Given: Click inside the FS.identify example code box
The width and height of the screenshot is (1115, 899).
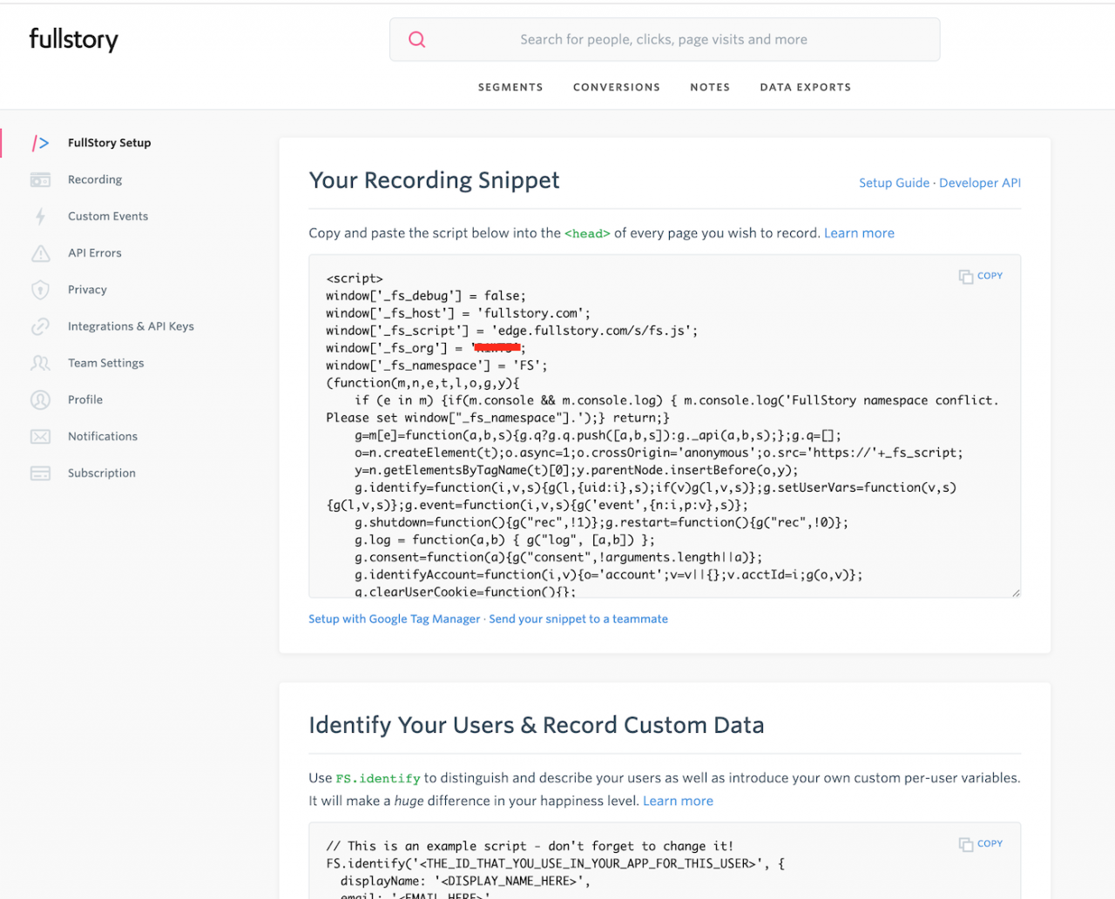Looking at the screenshot, I should pyautogui.click(x=665, y=862).
